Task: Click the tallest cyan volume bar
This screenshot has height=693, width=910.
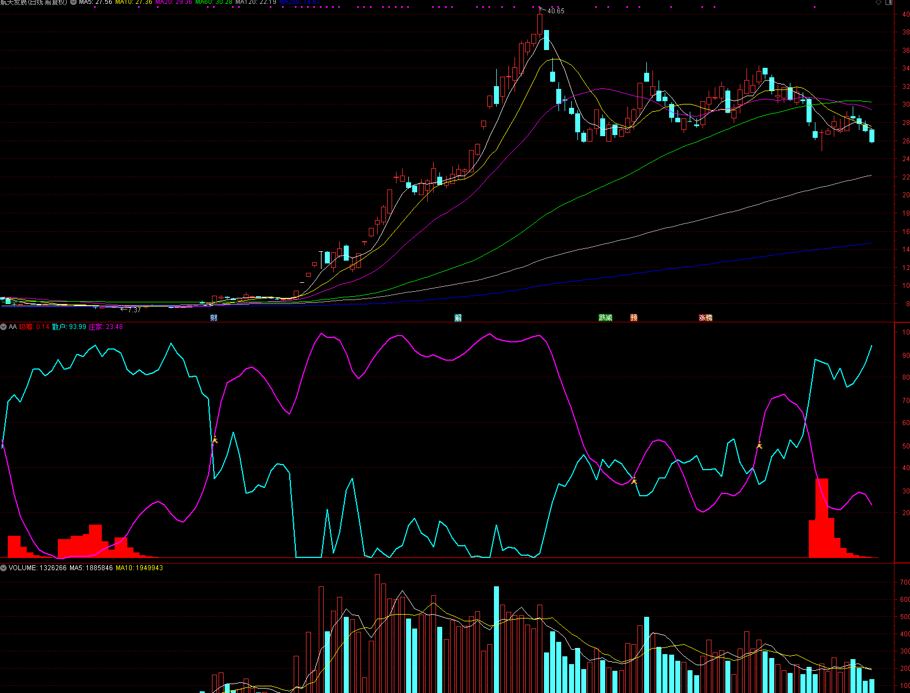Action: coord(496,639)
